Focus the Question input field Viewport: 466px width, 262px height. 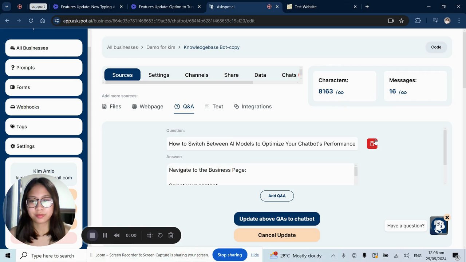pos(262,144)
